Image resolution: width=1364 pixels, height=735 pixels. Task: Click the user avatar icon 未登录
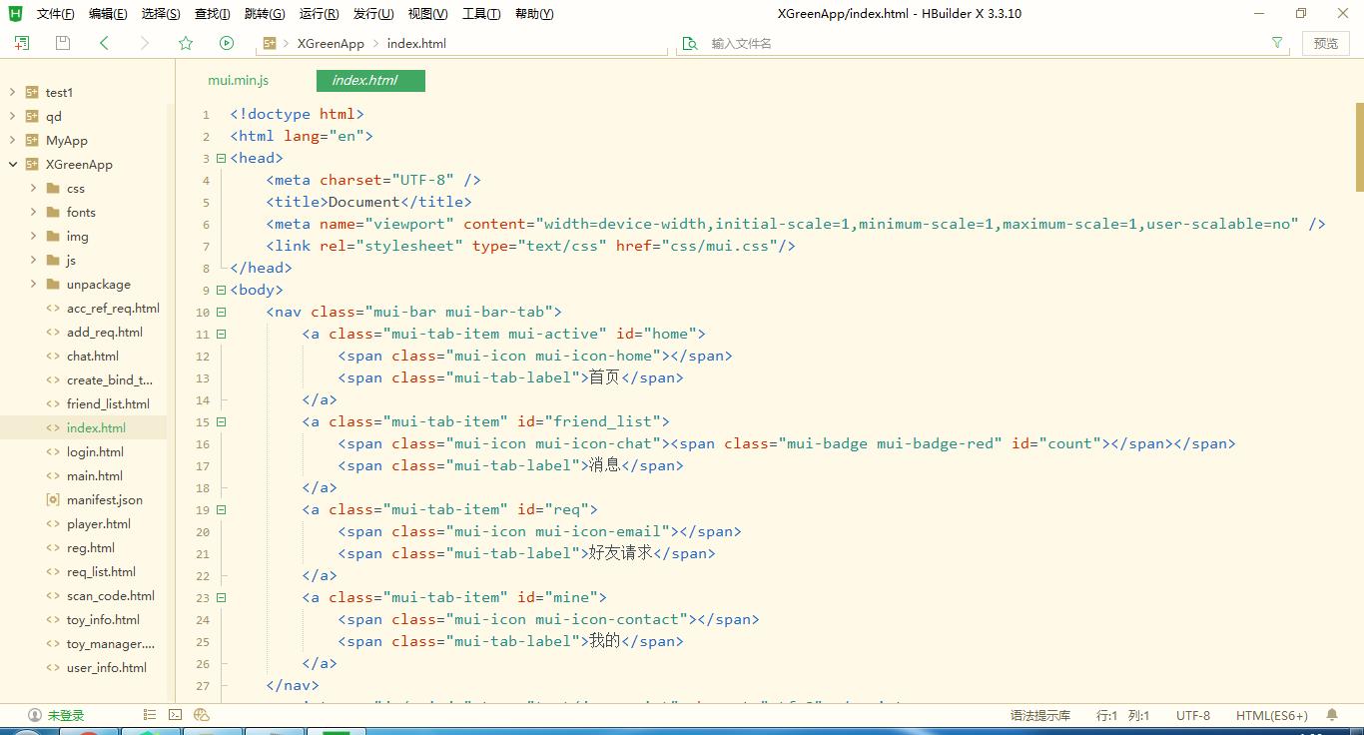35,715
